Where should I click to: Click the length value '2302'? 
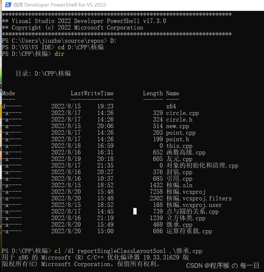click(156, 198)
